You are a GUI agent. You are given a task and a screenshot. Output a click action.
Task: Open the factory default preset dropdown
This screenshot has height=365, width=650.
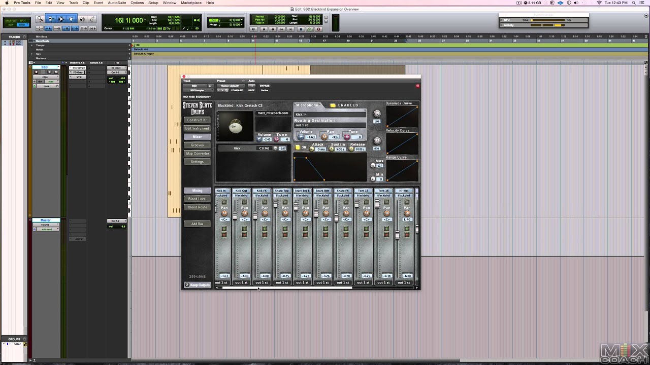coord(230,86)
